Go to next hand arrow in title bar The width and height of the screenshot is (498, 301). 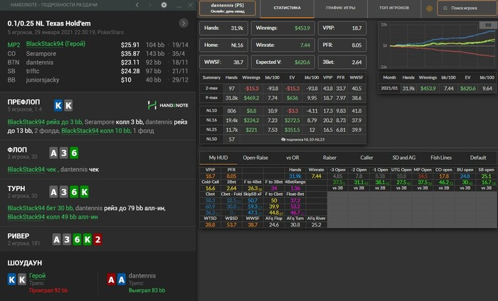click(150, 5)
